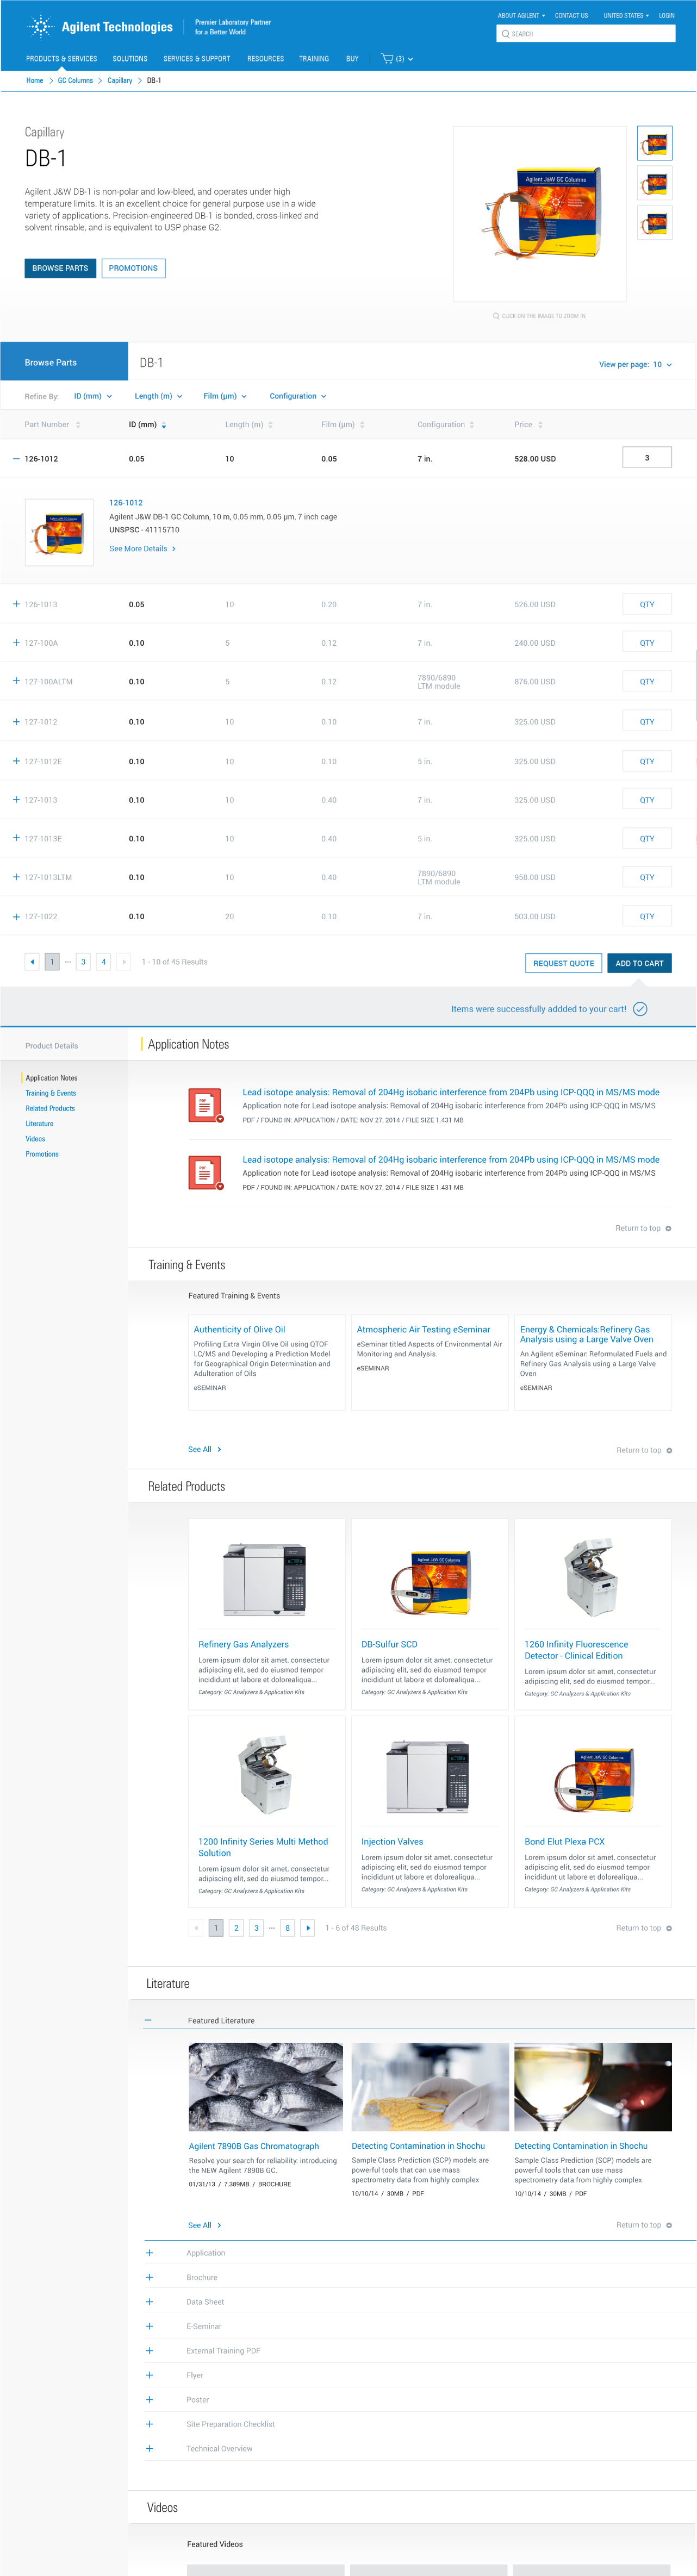Expand row 127-100ALTM plus icon
Image resolution: width=697 pixels, height=2576 pixels.
point(16,681)
